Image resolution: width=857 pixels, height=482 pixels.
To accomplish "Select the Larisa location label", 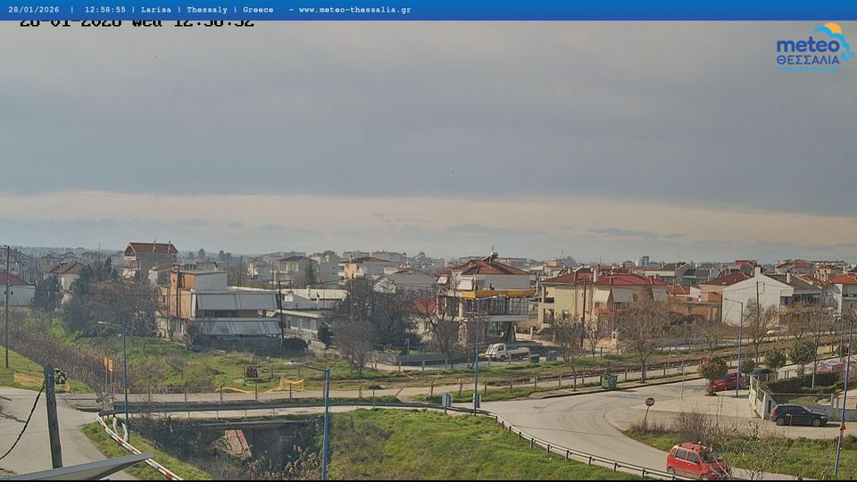I will click(x=155, y=10).
